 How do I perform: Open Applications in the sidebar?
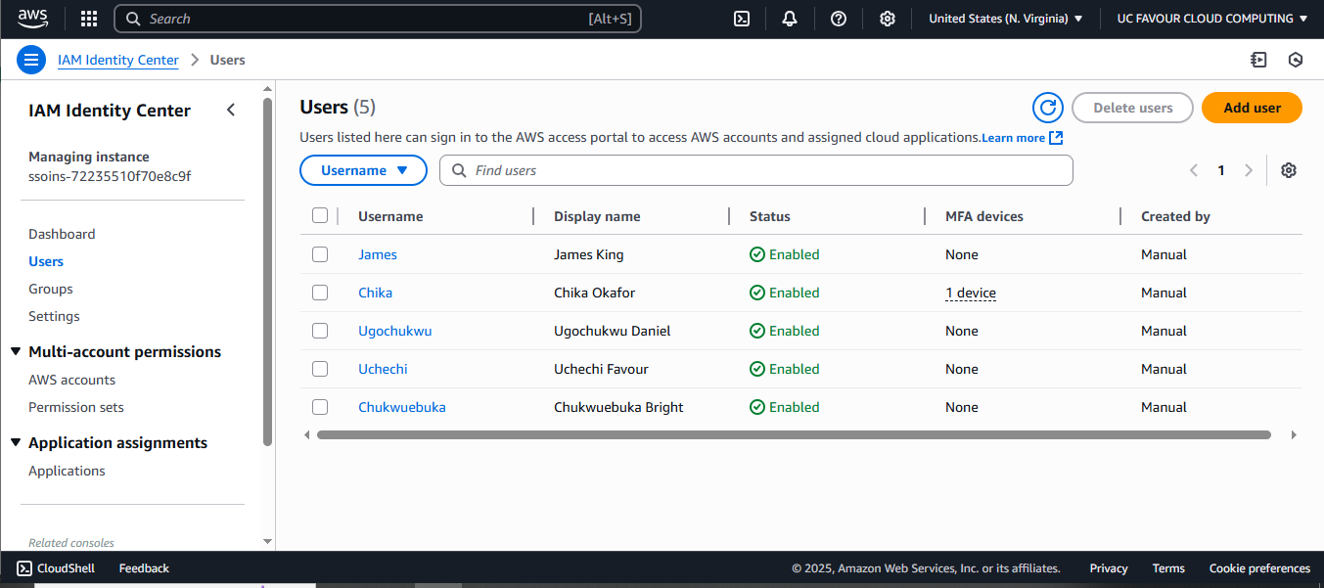pyautogui.click(x=67, y=471)
